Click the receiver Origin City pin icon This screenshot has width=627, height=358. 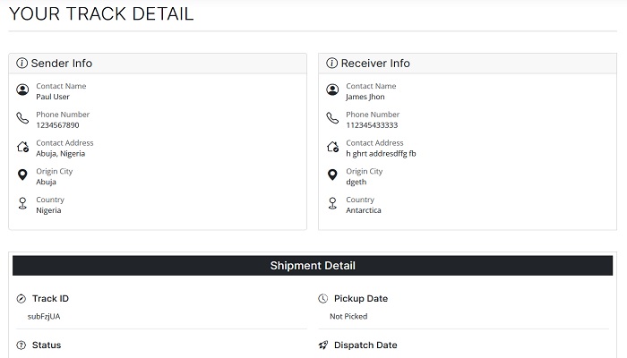[x=332, y=175]
